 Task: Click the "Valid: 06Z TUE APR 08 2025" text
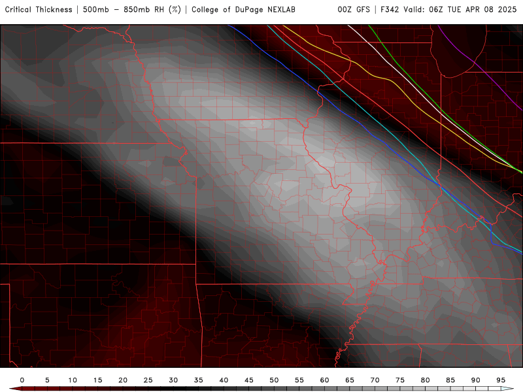pyautogui.click(x=460, y=10)
